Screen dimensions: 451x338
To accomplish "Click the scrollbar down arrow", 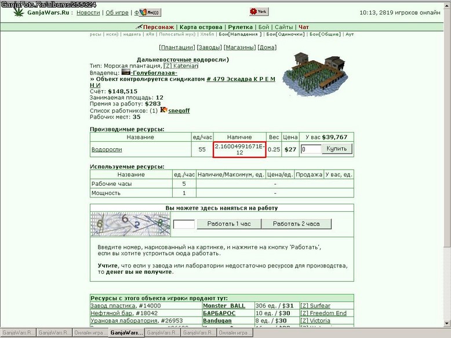I will click(447, 324).
